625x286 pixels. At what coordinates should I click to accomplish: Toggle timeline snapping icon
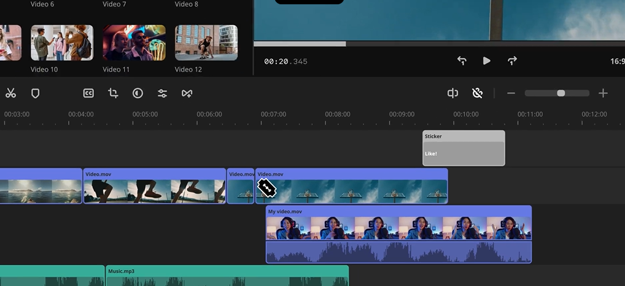(452, 93)
